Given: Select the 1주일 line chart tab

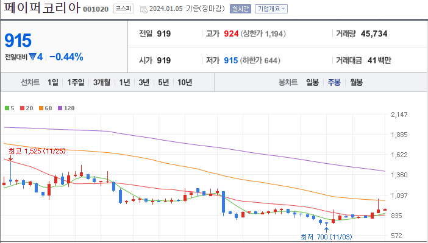Looking at the screenshot, I should [76, 82].
